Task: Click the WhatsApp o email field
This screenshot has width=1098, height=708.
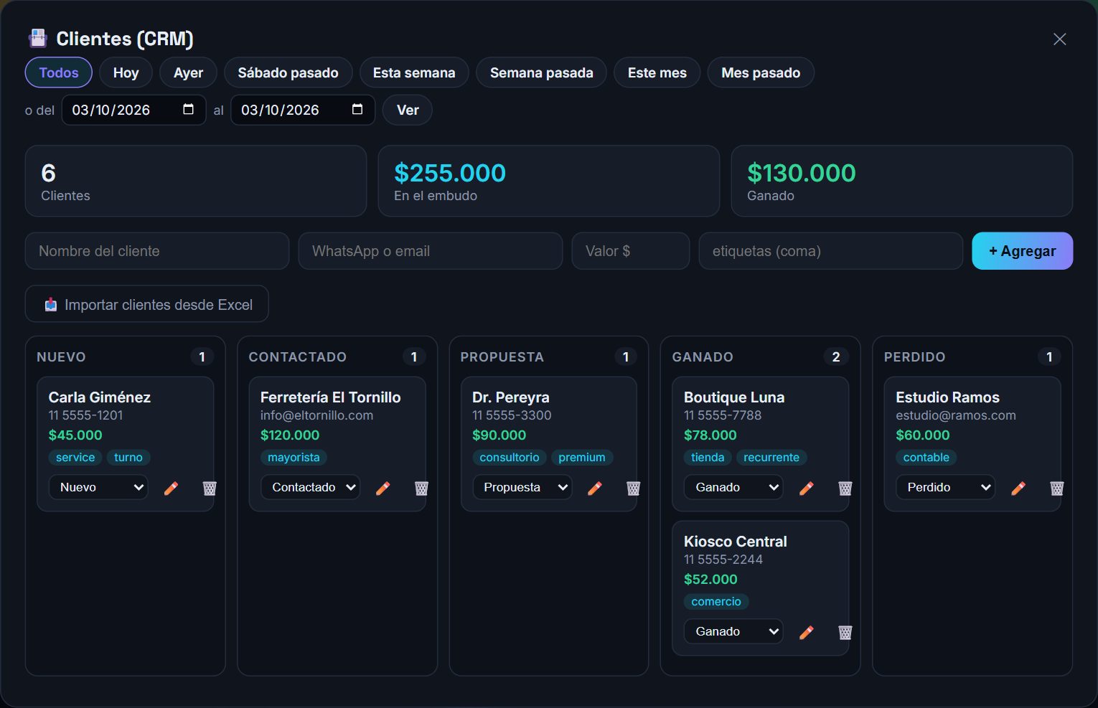Action: click(431, 251)
